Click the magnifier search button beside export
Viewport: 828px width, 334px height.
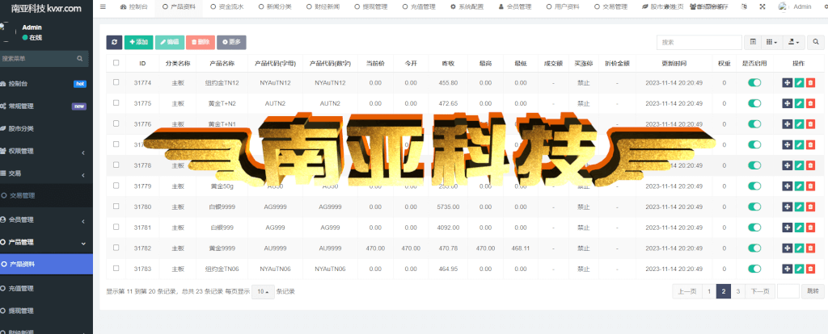[816, 42]
